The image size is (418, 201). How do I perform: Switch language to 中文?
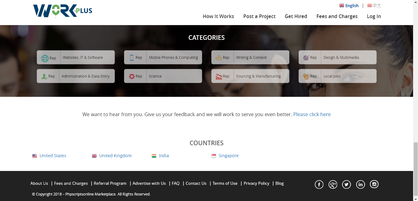point(377,6)
